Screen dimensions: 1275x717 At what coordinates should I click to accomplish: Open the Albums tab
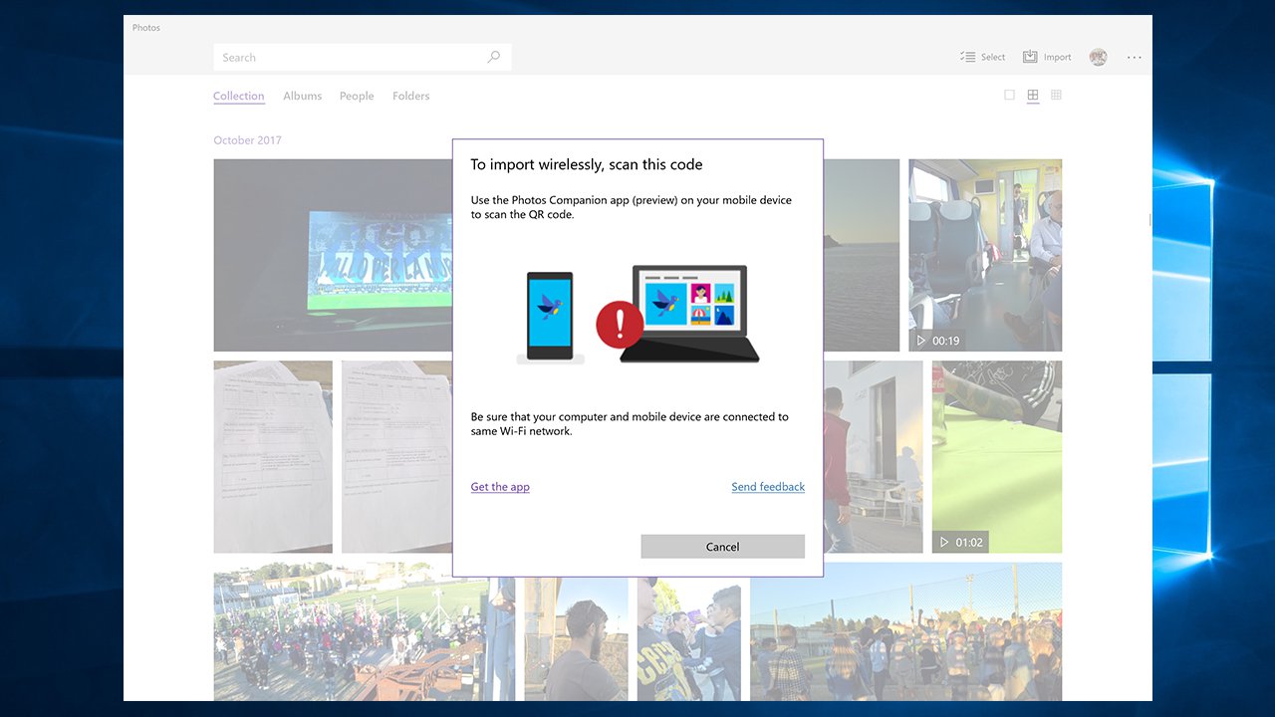pos(302,96)
